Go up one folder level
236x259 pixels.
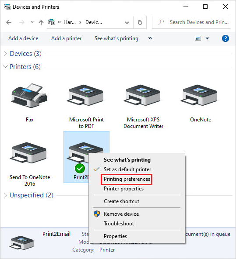(x=41, y=22)
